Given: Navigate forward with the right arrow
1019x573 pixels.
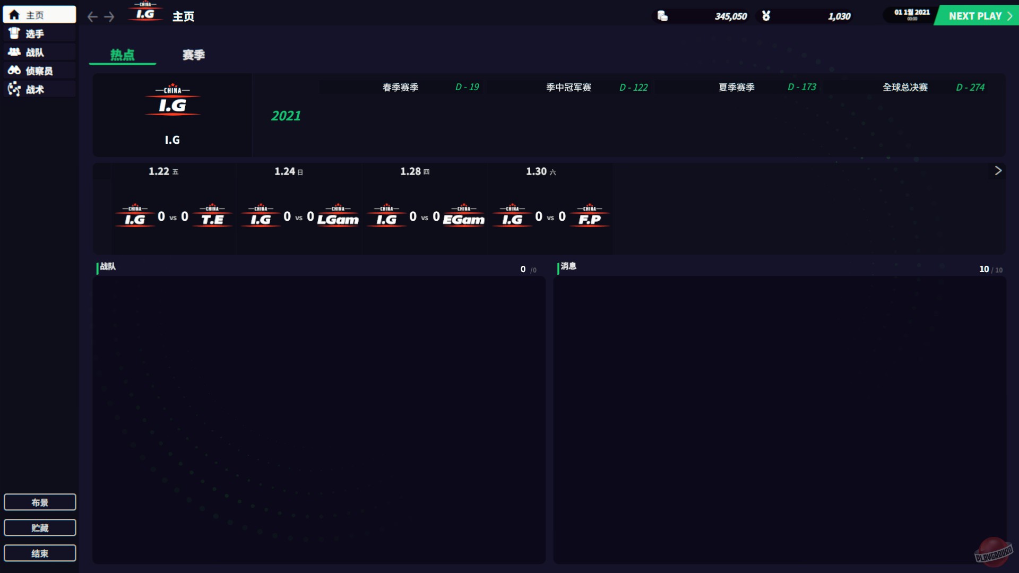Looking at the screenshot, I should click(x=110, y=16).
